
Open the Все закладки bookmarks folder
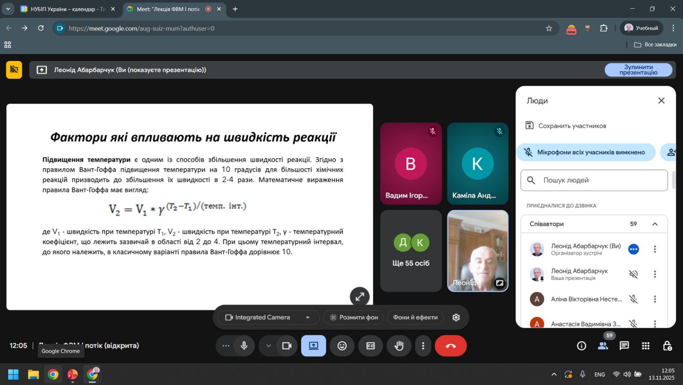(655, 44)
